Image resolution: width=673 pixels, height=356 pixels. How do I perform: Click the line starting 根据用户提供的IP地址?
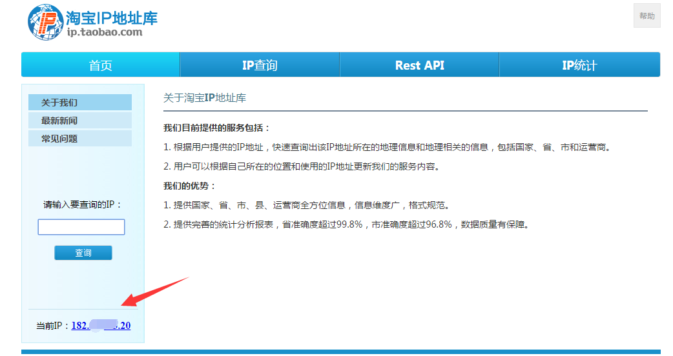[x=387, y=147]
